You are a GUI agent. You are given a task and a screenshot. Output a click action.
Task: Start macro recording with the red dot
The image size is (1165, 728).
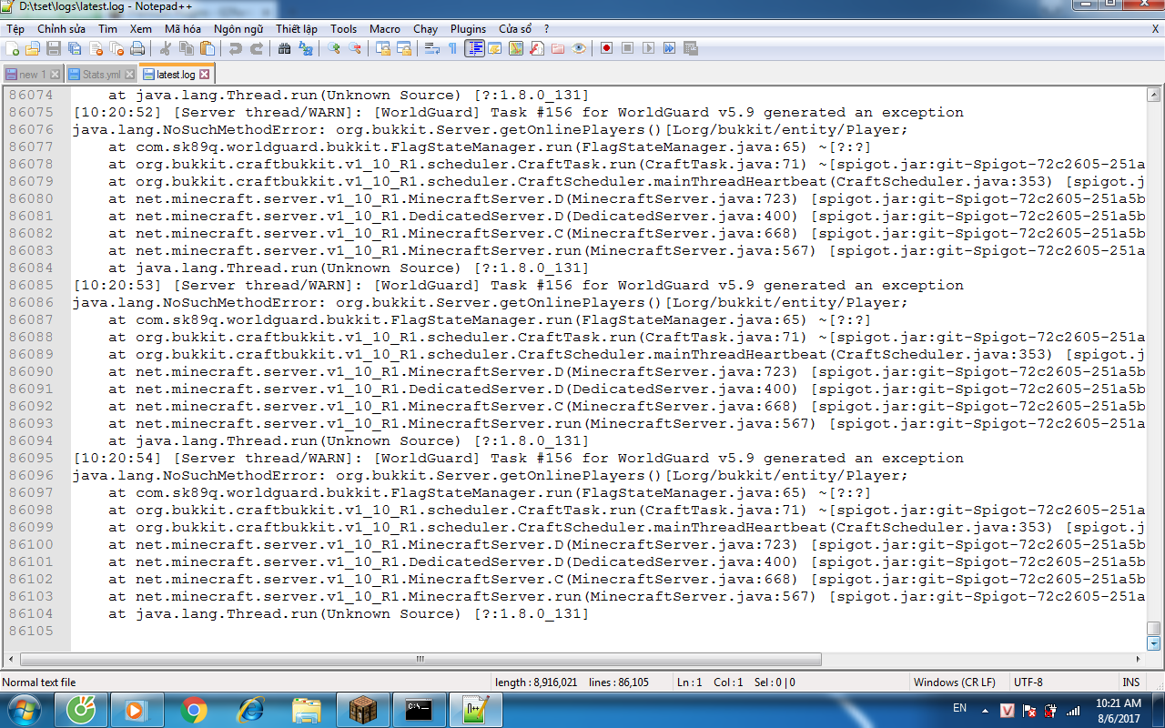(x=607, y=48)
